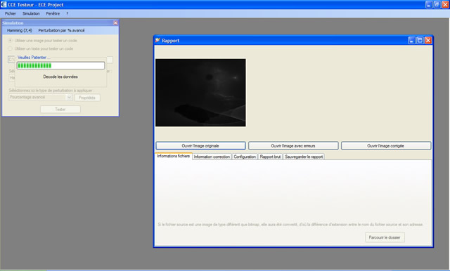This screenshot has height=271, width=450.
Task: Click Ouvrir l'image corrigée button
Action: (x=386, y=146)
